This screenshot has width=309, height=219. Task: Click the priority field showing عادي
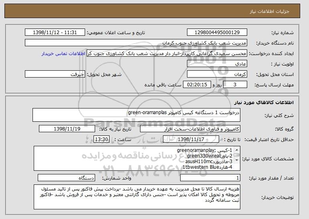coord(217,64)
